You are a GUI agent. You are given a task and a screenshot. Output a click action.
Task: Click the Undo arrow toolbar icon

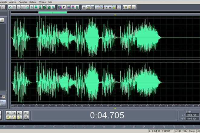[x=10, y=7]
